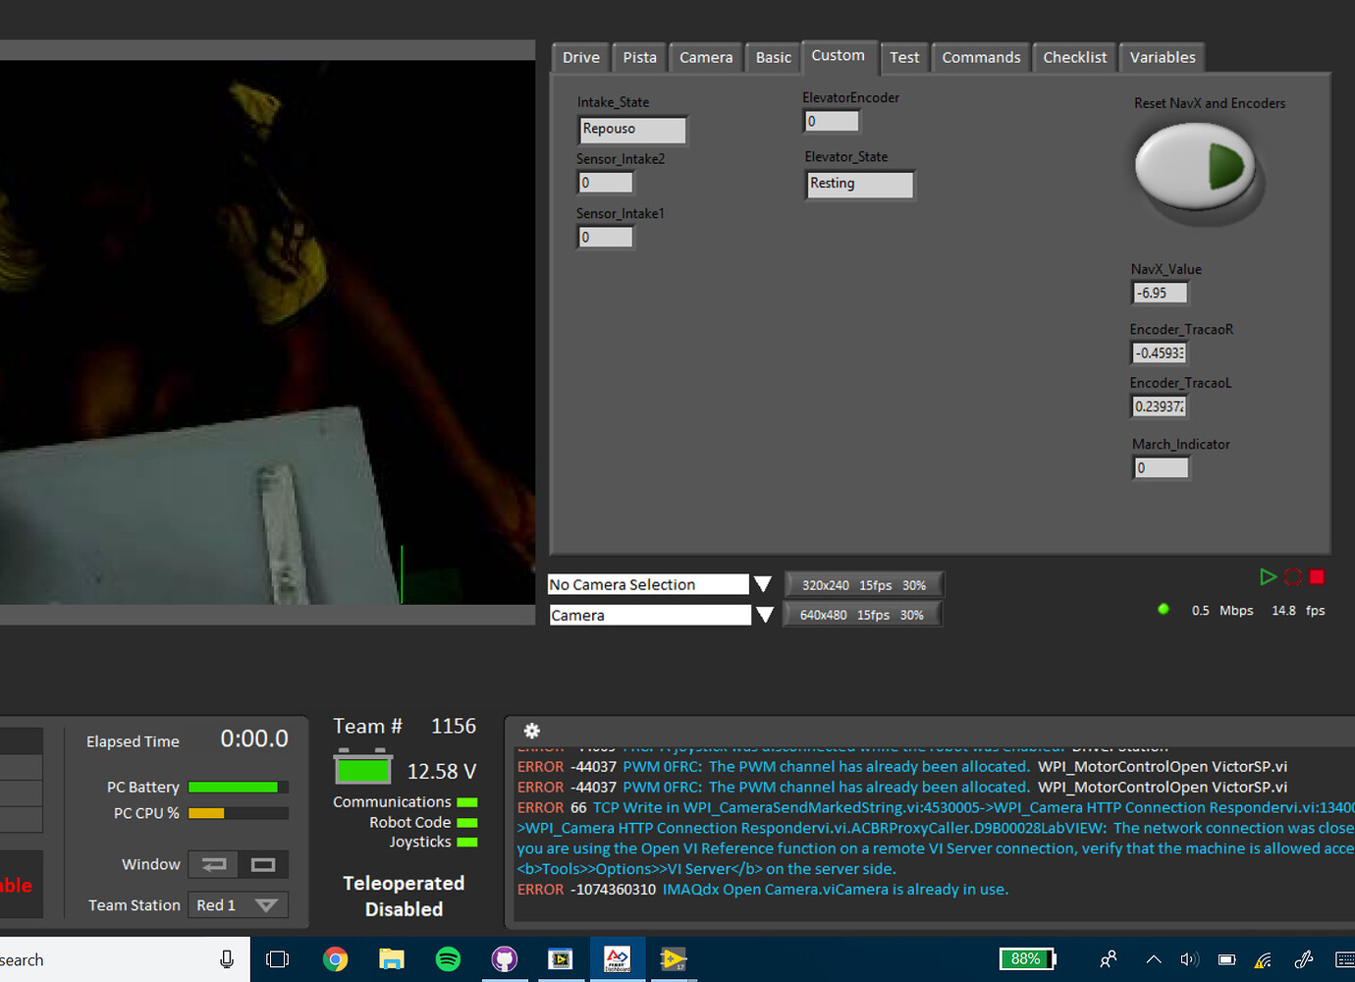Viewport: 1355px width, 982px height.
Task: Click inside the Intake_State field showing Repouso
Action: coord(631,130)
